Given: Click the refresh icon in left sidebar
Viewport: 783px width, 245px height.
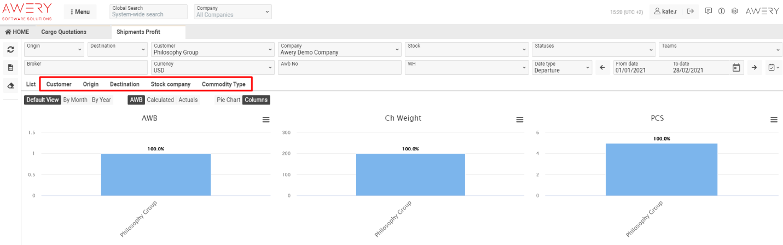Looking at the screenshot, I should pyautogui.click(x=10, y=50).
